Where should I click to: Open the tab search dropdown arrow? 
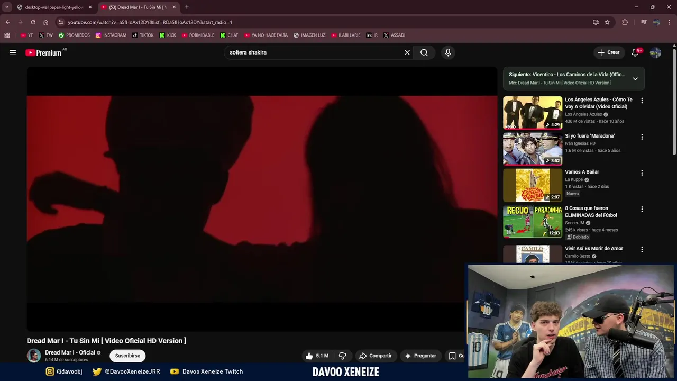(x=6, y=7)
